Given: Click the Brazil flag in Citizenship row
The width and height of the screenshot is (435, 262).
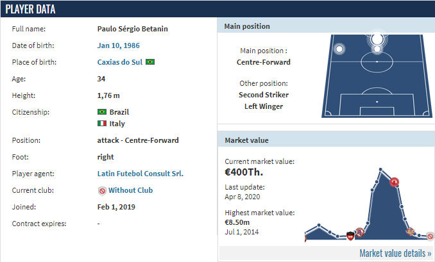Looking at the screenshot, I should 102,112.
